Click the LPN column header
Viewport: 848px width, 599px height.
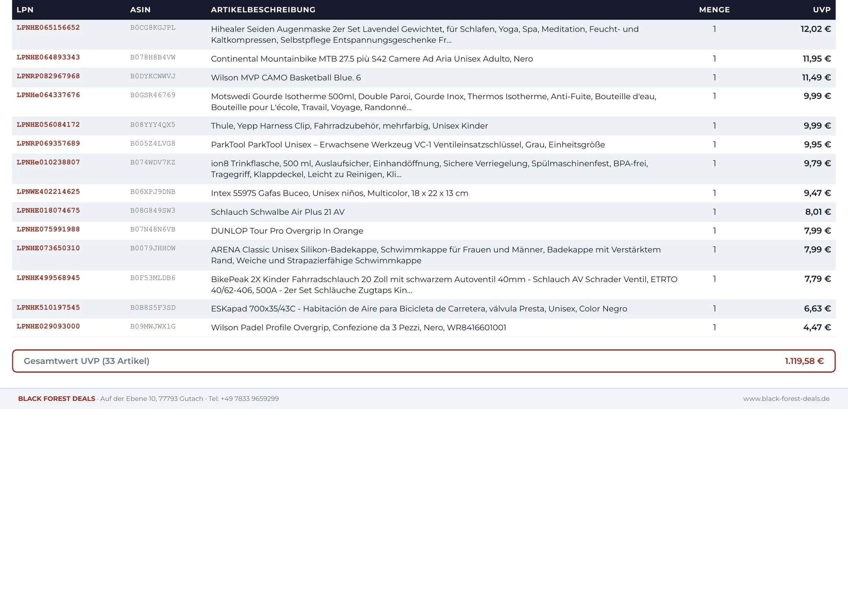click(25, 10)
